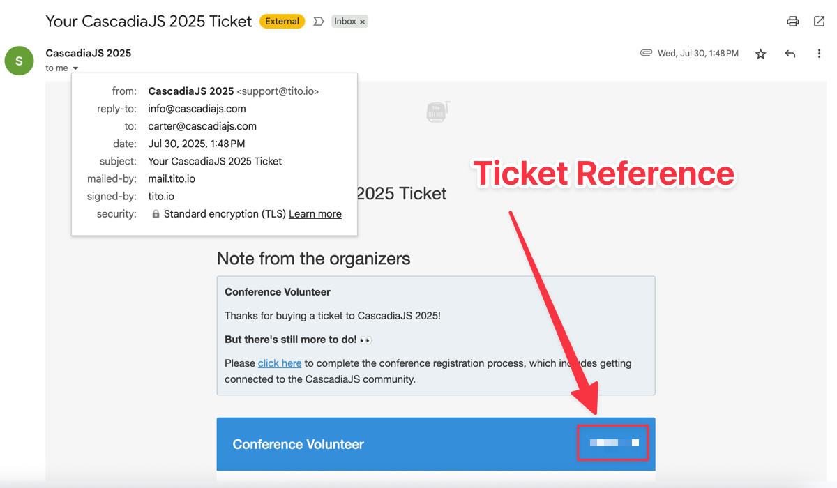Click the paperclip attachment icon
This screenshot has width=837, height=488.
tap(646, 53)
